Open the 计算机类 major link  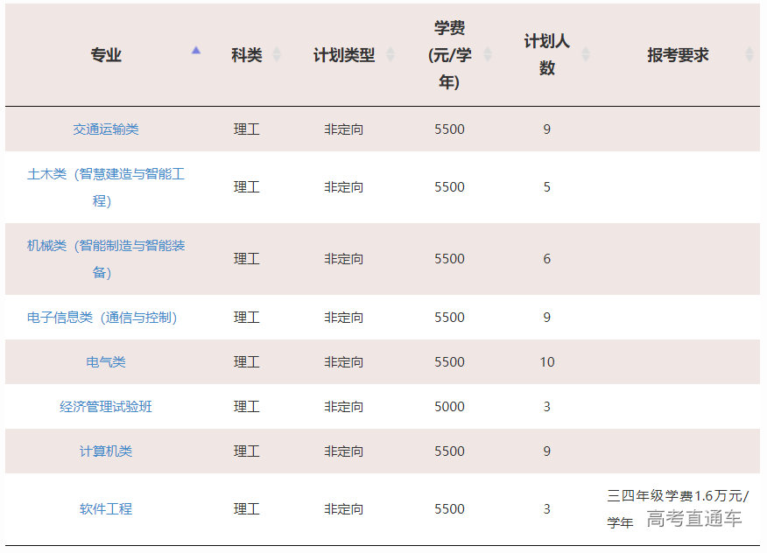point(106,451)
